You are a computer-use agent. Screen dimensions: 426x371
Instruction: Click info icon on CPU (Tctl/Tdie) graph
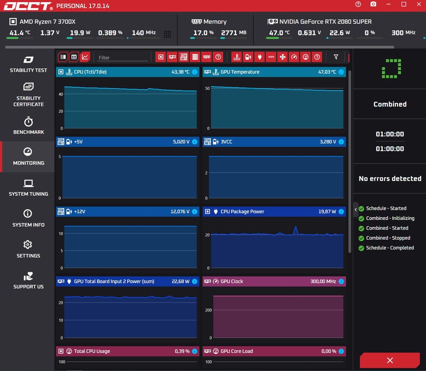click(x=194, y=72)
